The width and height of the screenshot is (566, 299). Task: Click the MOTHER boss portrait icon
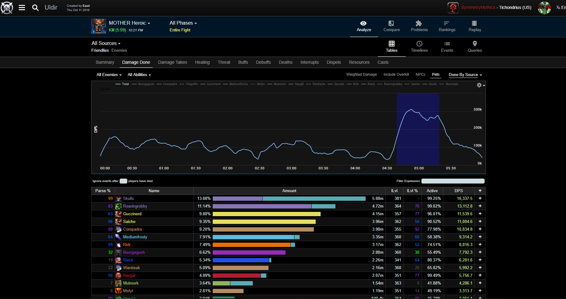pyautogui.click(x=99, y=26)
